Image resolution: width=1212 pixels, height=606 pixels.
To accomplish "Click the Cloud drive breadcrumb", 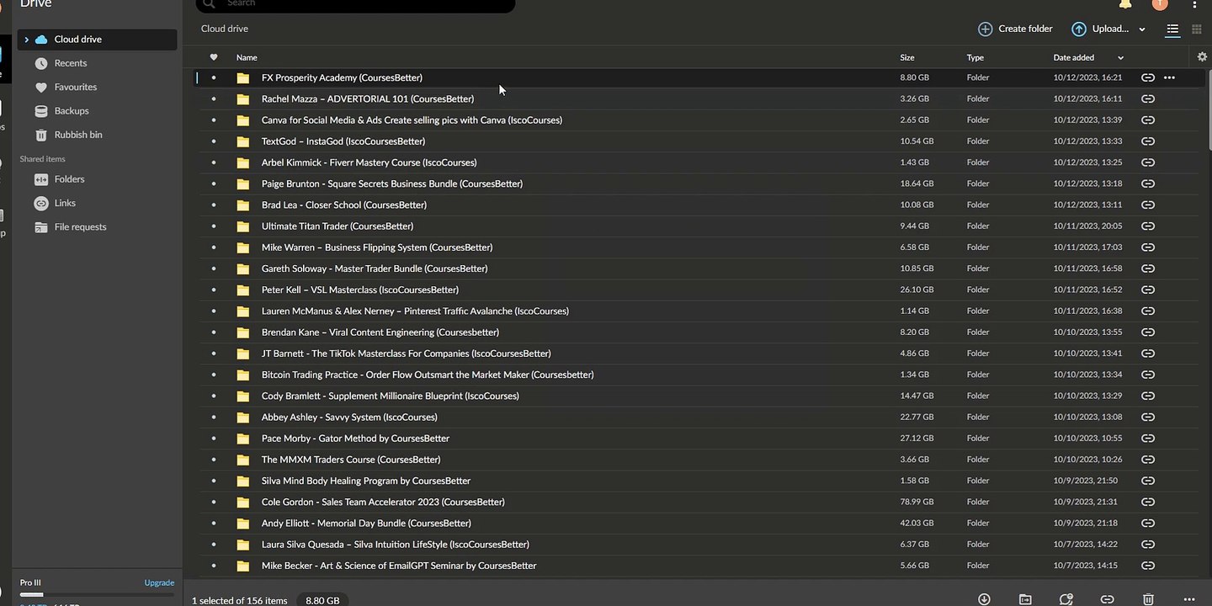I will 225,29.
